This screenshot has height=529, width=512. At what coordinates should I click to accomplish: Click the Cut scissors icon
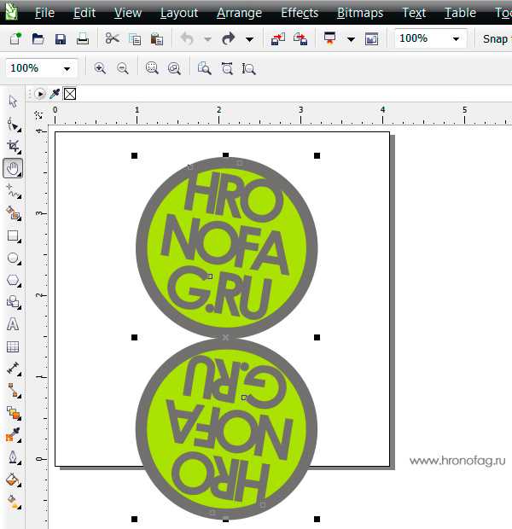pos(112,38)
